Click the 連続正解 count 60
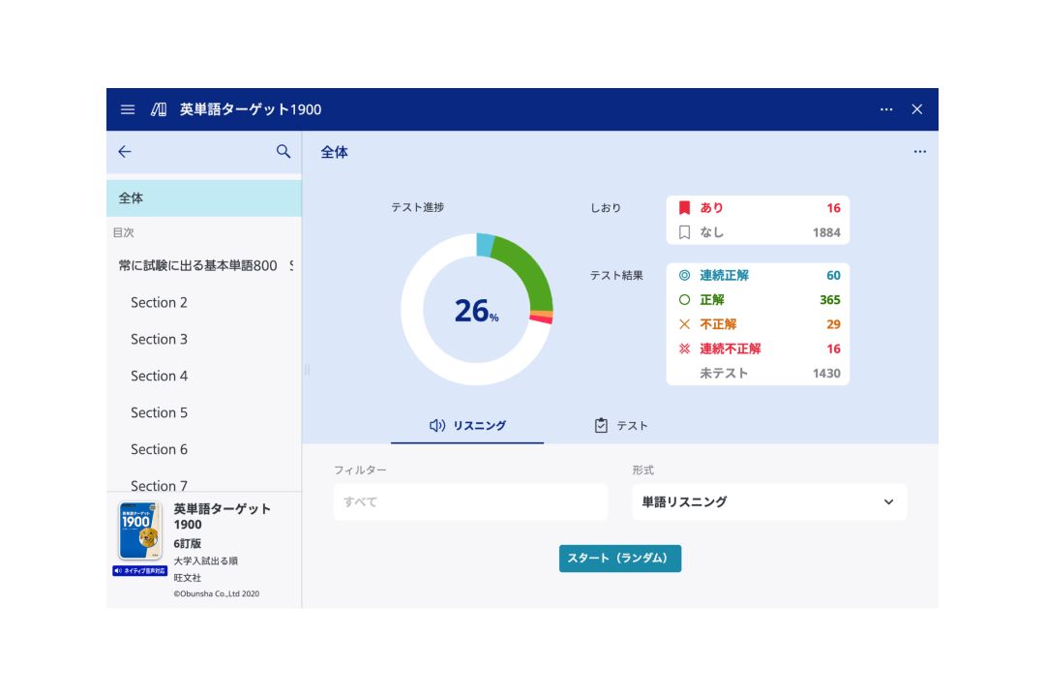Viewport: 1045px width, 697px height. (833, 276)
